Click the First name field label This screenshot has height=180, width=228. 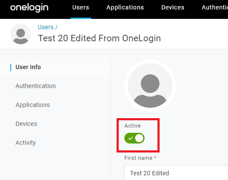138,158
